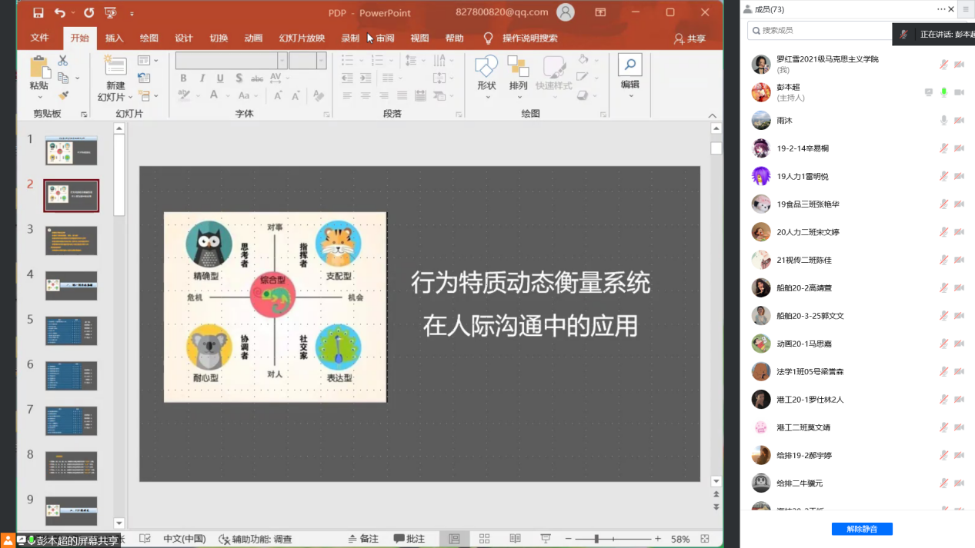The width and height of the screenshot is (975, 548).
Task: Switch to slide sorter view in status bar
Action: point(484,539)
